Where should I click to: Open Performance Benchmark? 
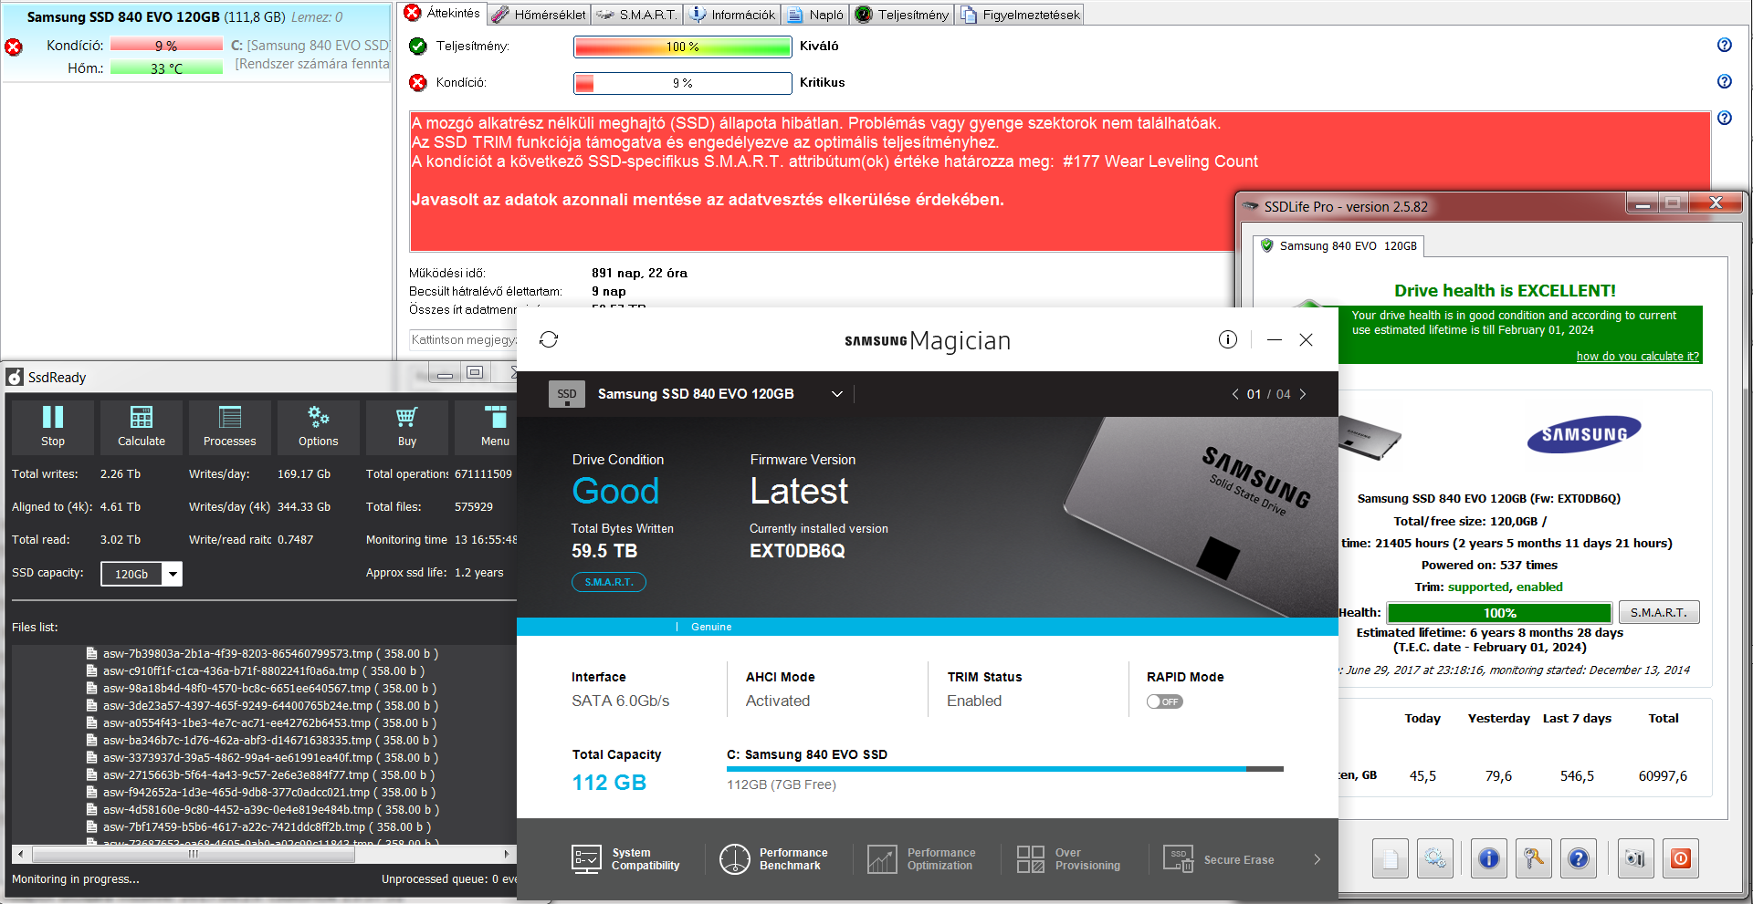click(773, 859)
